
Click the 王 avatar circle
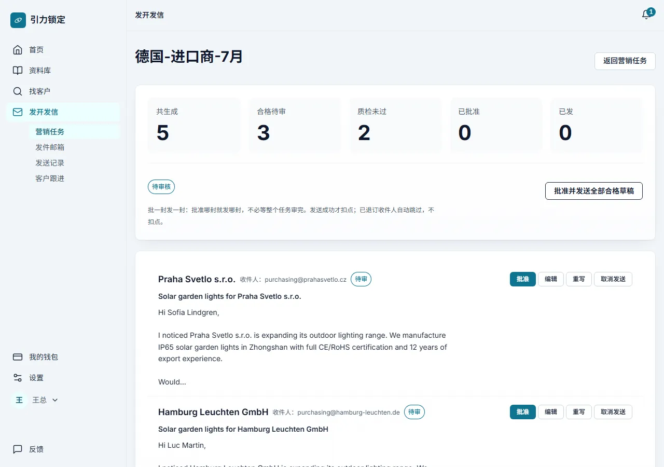[x=19, y=400]
